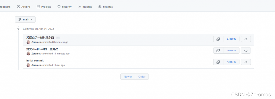Click the Older pagination button
Viewport: 275px width, 99px height.
click(x=142, y=76)
